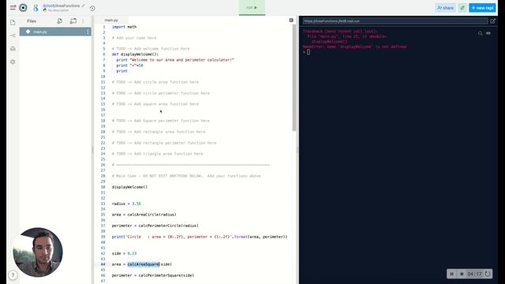Open the settings gear in the sidebar
Image resolution: width=505 pixels, height=284 pixels.
[x=13, y=62]
